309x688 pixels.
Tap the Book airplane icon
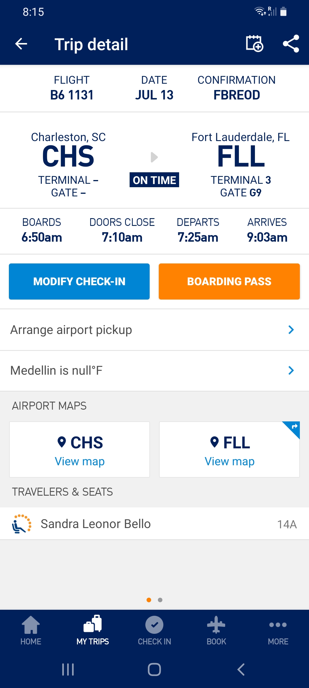216,625
